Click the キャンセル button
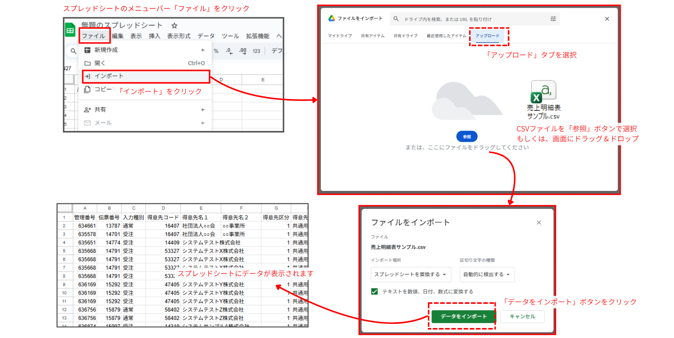 (x=522, y=316)
